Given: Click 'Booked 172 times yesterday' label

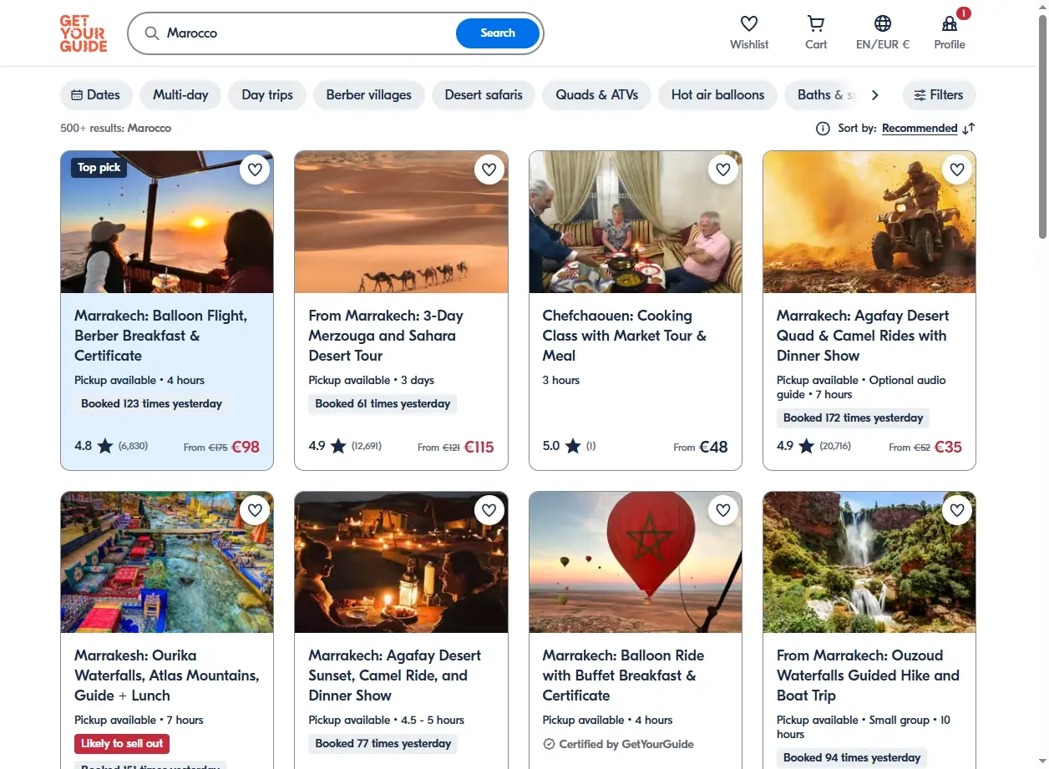Looking at the screenshot, I should tap(853, 418).
